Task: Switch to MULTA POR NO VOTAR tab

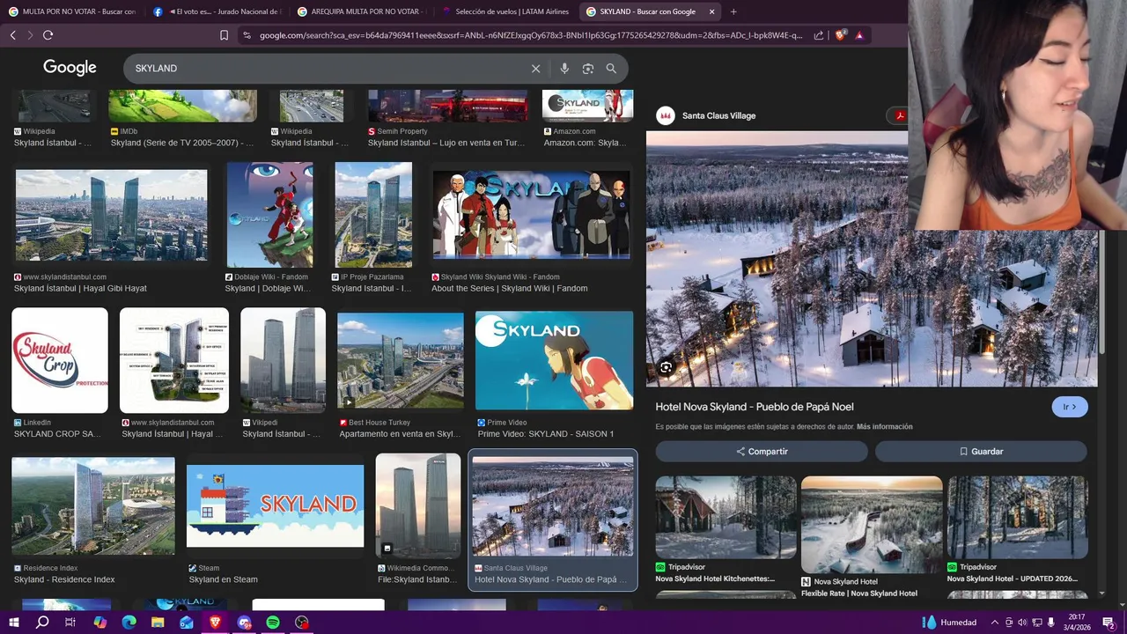Action: click(72, 11)
